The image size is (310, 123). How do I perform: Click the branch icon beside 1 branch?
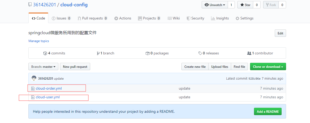(98, 53)
